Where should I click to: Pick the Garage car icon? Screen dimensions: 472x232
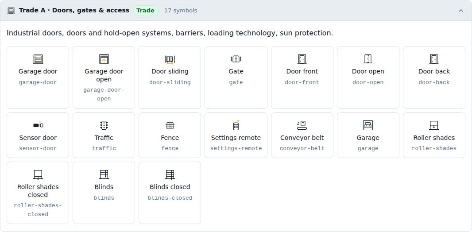[x=368, y=125]
